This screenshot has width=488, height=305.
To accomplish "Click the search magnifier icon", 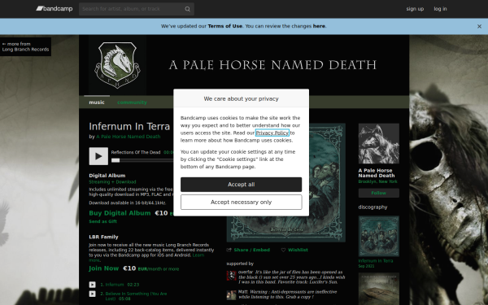I will (187, 9).
